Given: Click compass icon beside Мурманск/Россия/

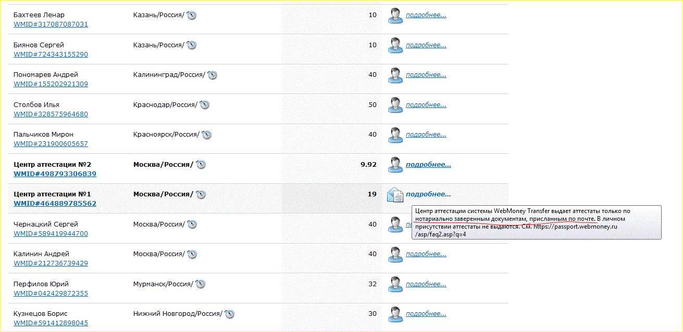Looking at the screenshot, I should coord(201,284).
